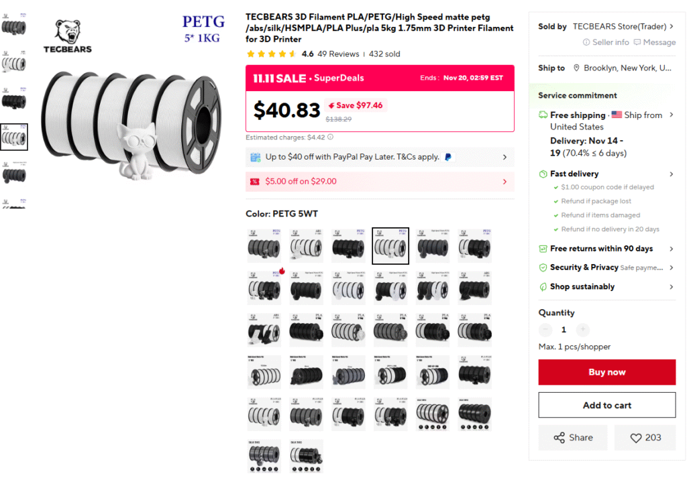This screenshot has width=687, height=478.
Task: Click the Share icon
Action: tap(559, 438)
